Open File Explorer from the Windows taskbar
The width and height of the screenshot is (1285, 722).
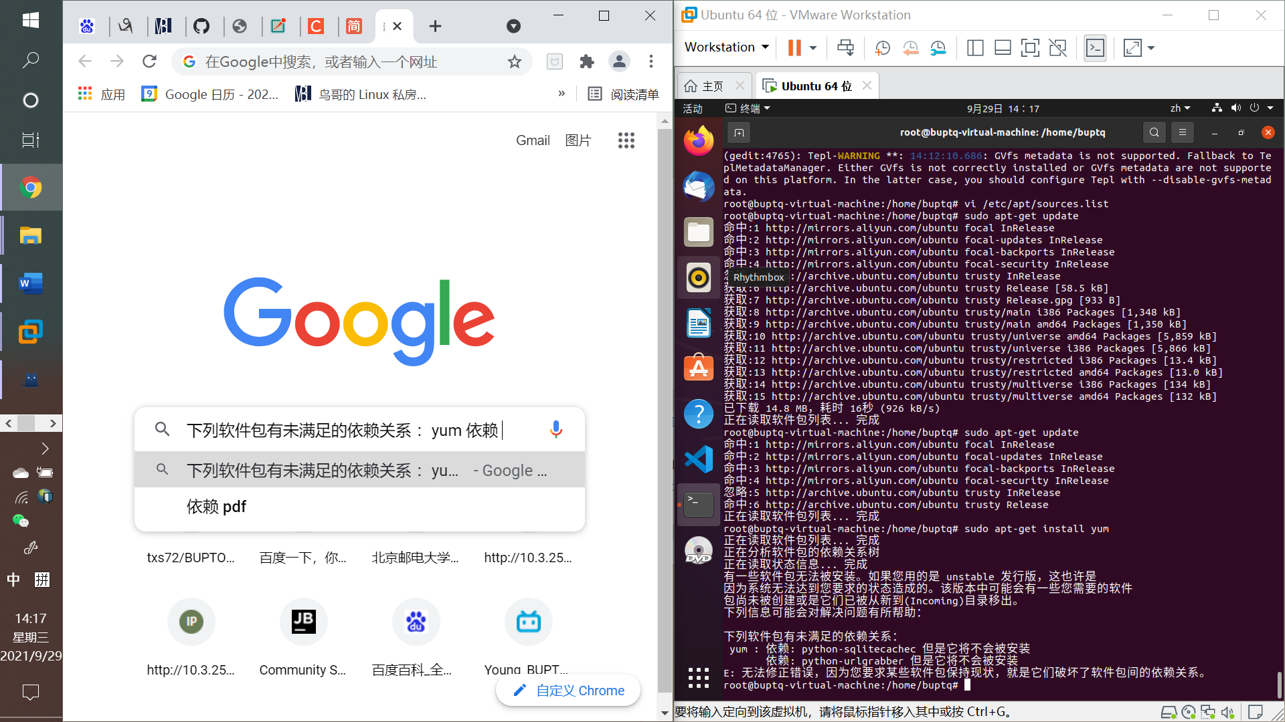tap(31, 235)
